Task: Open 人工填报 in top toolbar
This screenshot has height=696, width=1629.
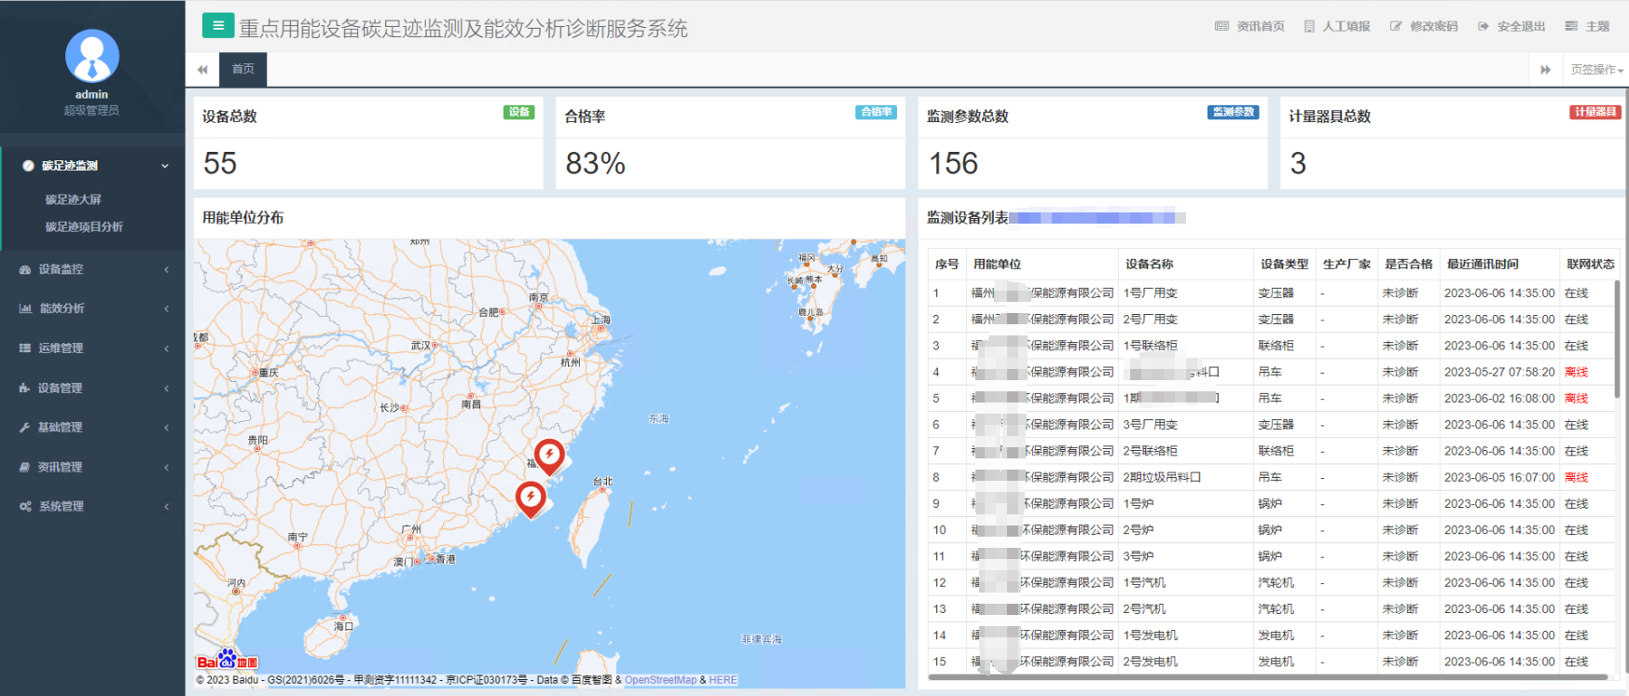Action: [1337, 26]
